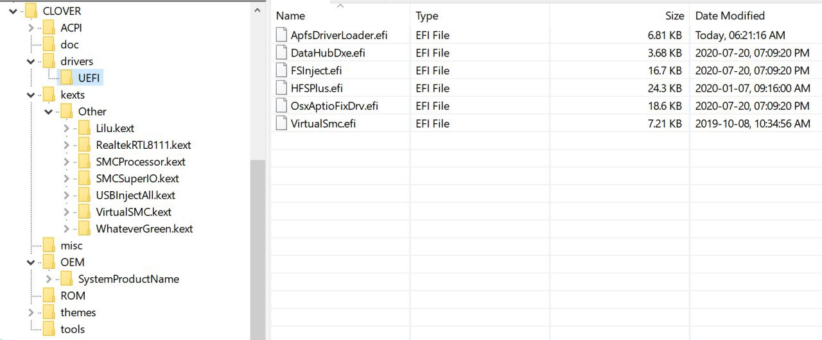Screen dimensions: 822x340
Task: Click EFI File type for VirtualSmc.efi
Action: pyautogui.click(x=432, y=123)
